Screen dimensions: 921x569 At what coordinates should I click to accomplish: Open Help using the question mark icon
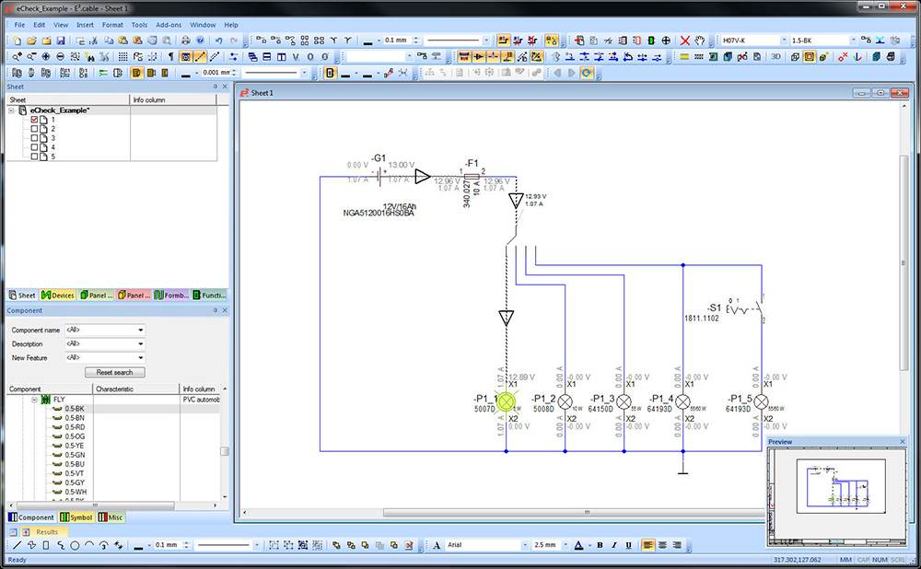coord(200,39)
